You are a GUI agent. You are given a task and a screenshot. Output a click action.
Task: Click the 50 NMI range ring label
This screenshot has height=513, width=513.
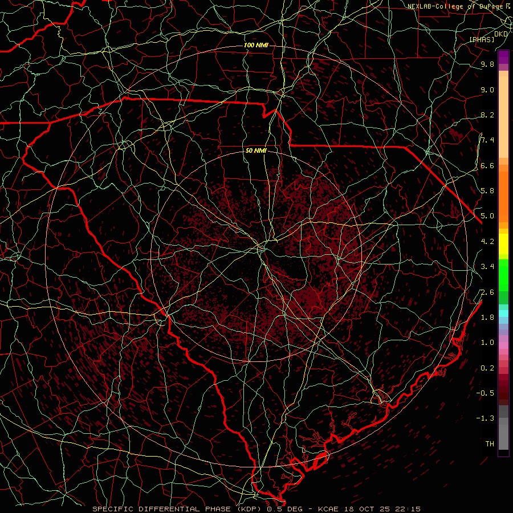click(256, 150)
